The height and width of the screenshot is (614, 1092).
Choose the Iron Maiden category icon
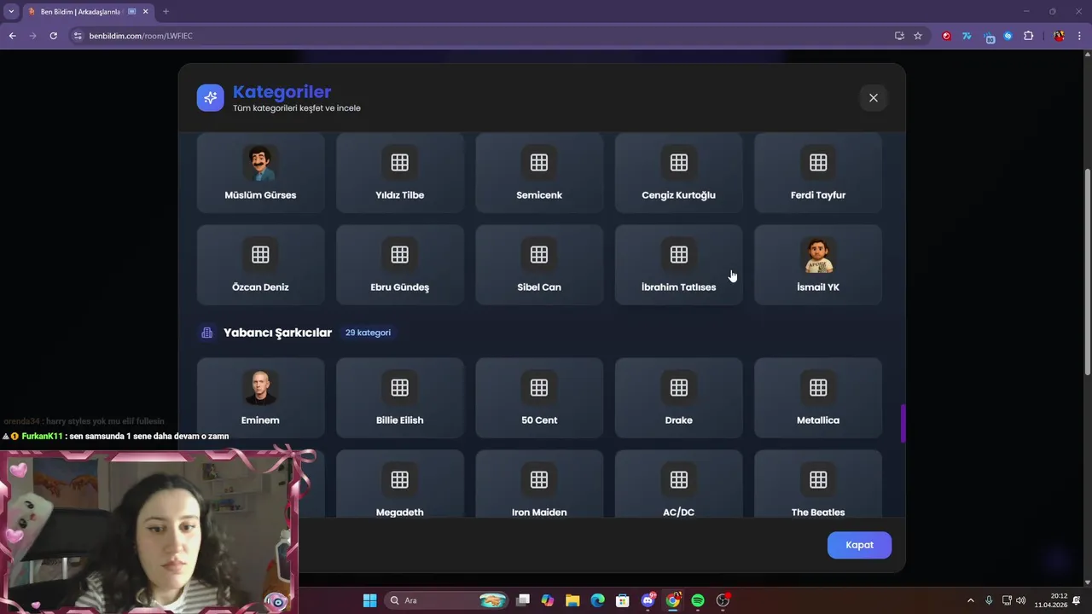(x=539, y=479)
